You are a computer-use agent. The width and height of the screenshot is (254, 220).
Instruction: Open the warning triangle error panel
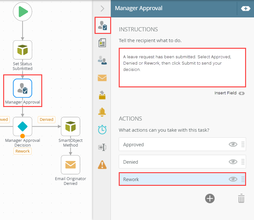click(x=102, y=165)
